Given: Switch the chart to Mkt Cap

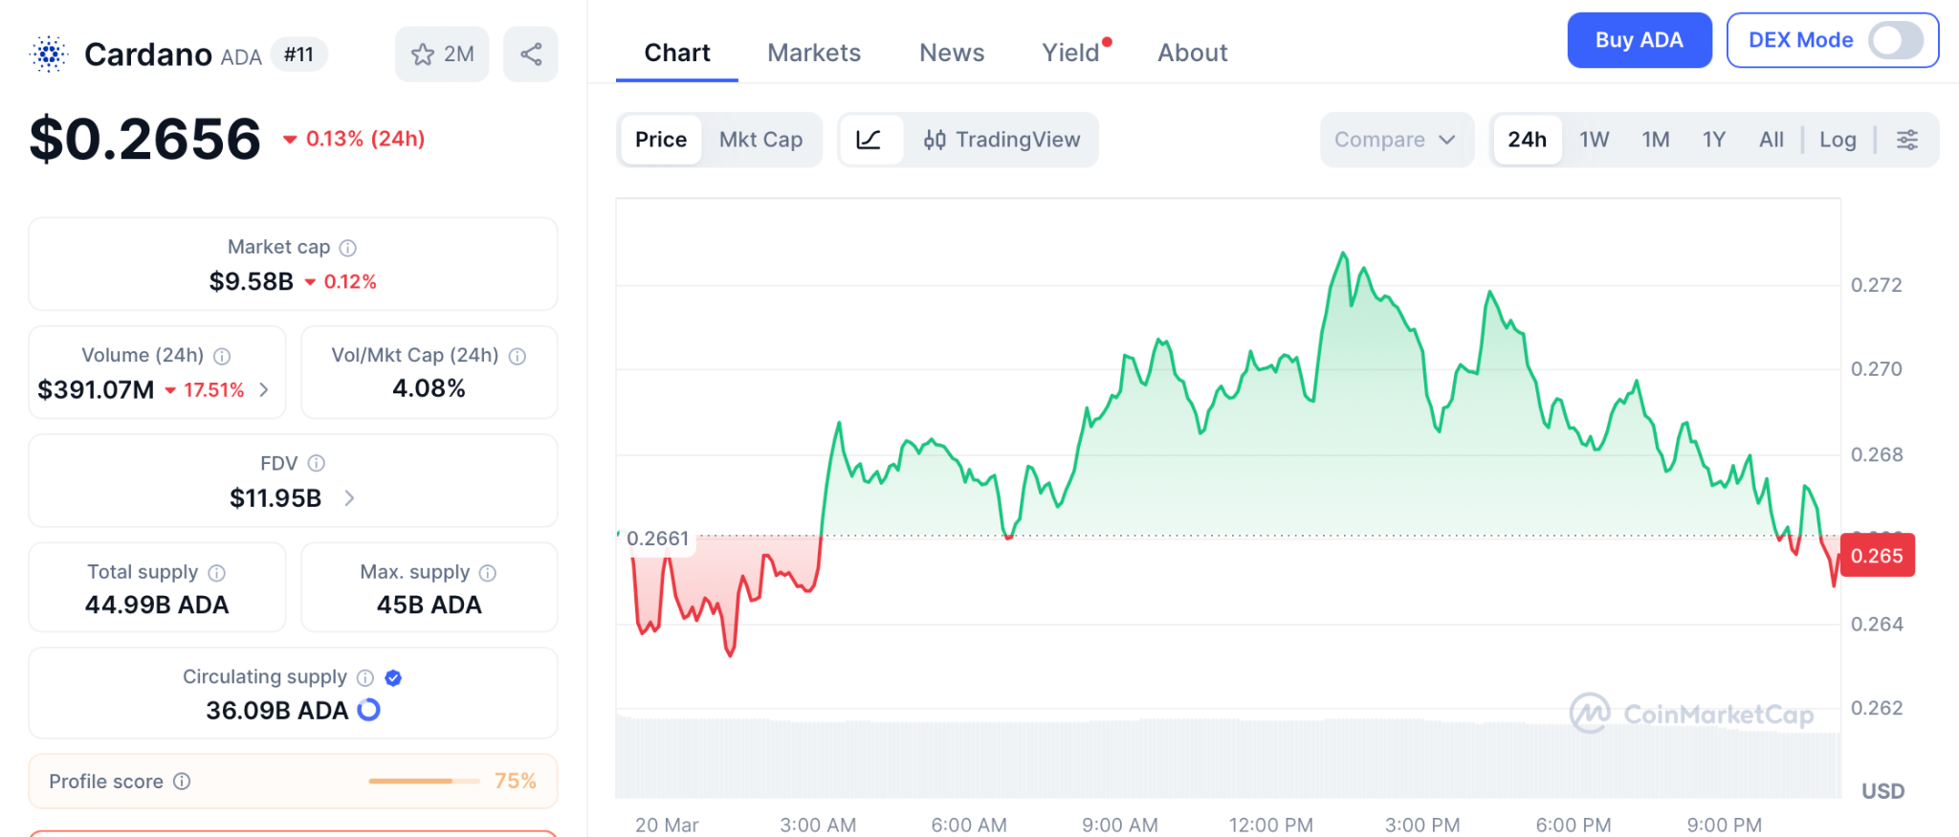Looking at the screenshot, I should pyautogui.click(x=760, y=140).
